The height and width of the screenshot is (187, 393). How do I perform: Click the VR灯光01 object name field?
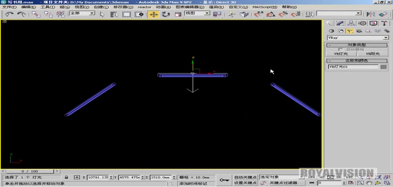coord(353,67)
